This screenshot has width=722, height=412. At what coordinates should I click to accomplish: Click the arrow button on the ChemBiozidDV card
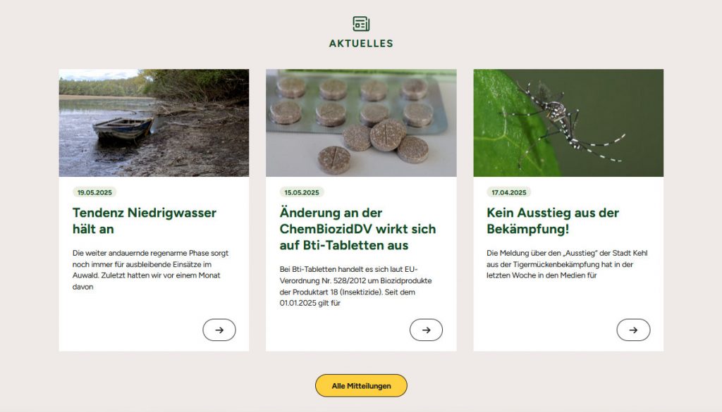point(426,330)
